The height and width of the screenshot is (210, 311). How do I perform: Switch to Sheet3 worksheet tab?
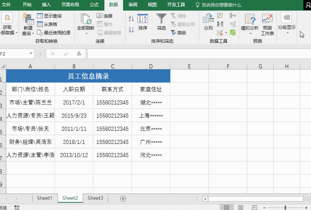tap(95, 198)
